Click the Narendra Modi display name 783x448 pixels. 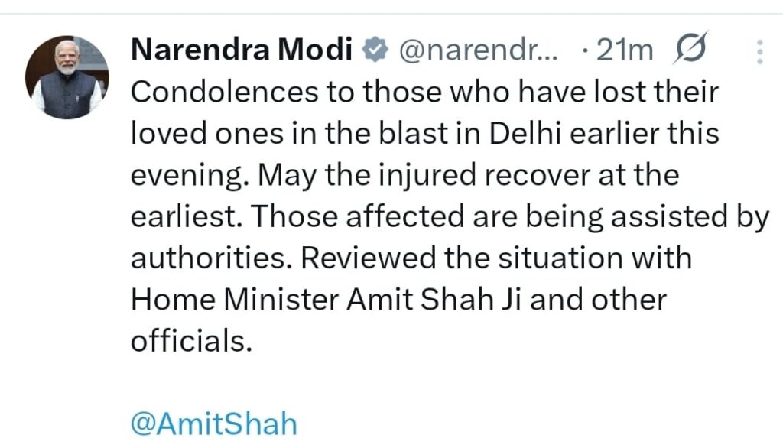[x=242, y=50]
